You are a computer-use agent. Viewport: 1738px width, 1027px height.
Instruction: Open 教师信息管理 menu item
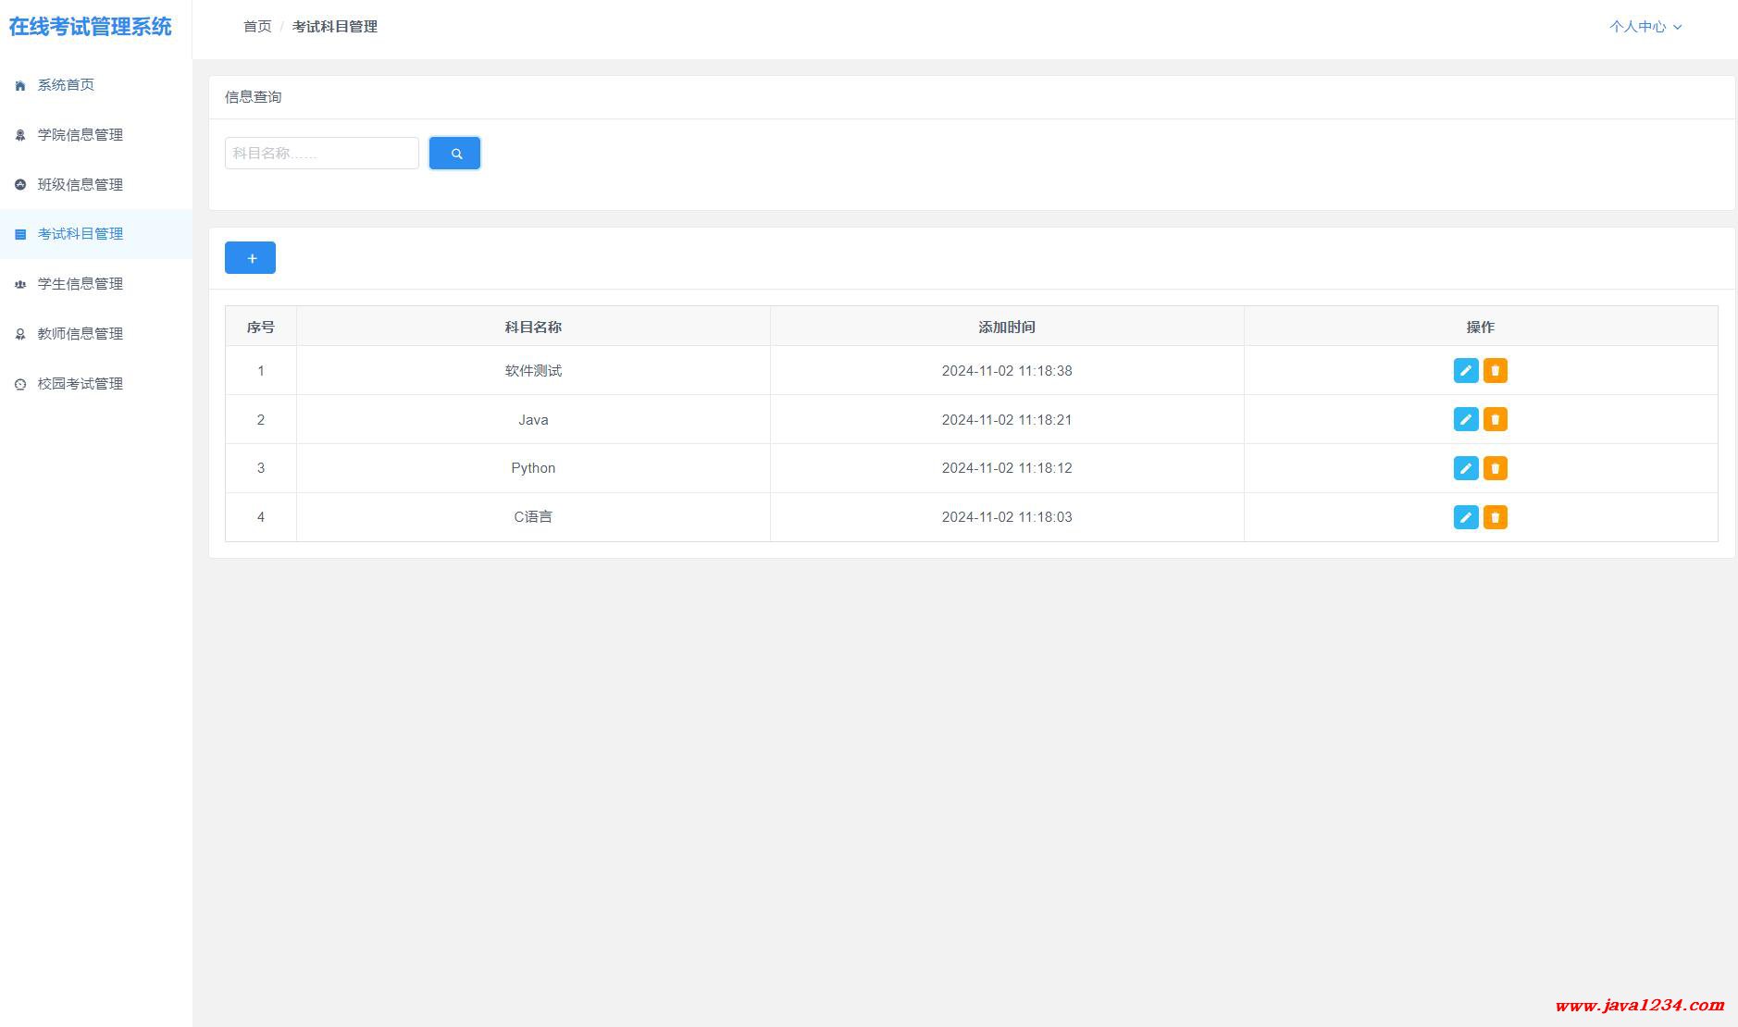pyautogui.click(x=80, y=334)
